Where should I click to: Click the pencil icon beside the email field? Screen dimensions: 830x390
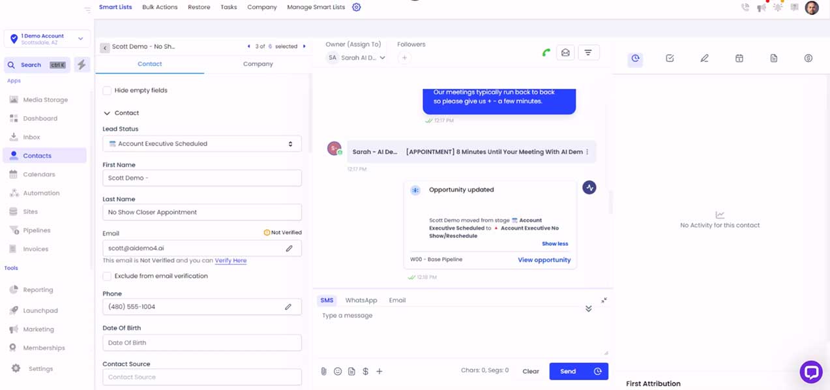click(289, 248)
